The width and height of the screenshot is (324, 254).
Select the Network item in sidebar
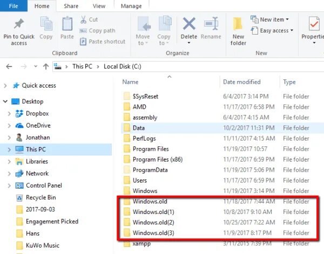coord(32,173)
